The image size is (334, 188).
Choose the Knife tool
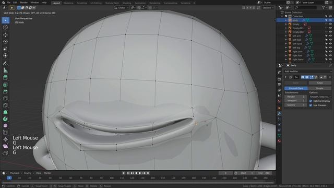point(6,105)
